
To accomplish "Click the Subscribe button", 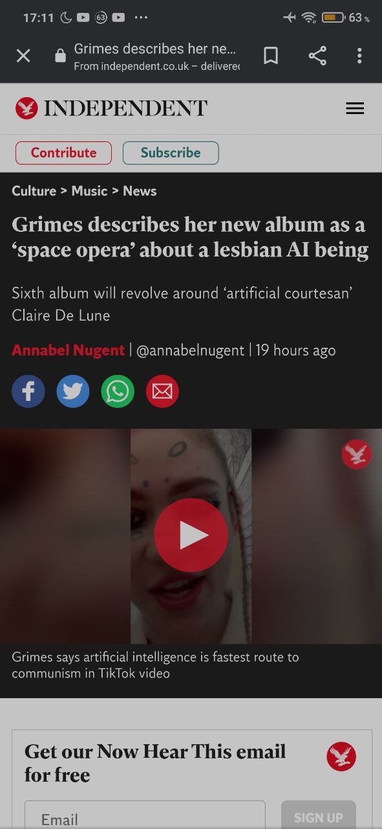I will tap(171, 153).
